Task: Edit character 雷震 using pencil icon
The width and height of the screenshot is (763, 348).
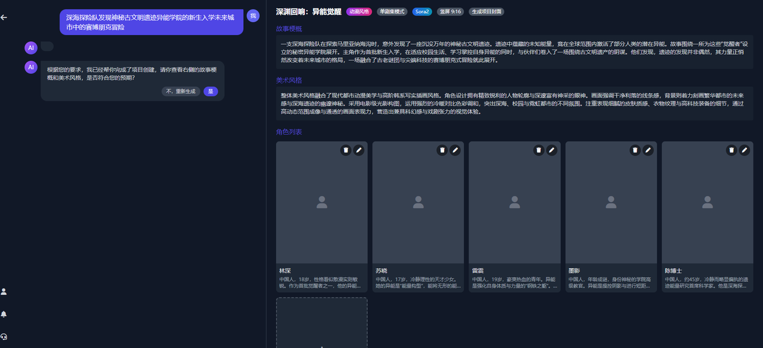Action: pos(551,150)
